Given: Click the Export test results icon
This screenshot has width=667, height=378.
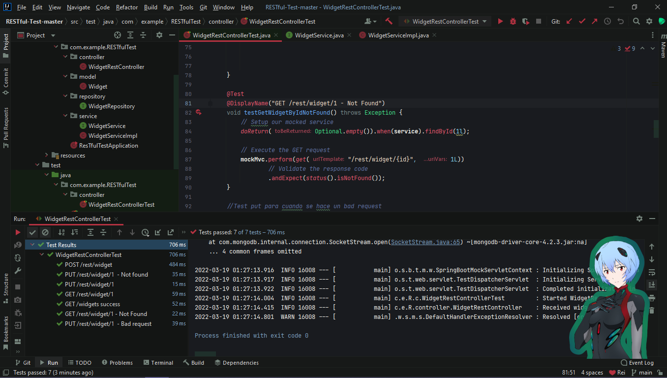Looking at the screenshot, I should coord(171,232).
